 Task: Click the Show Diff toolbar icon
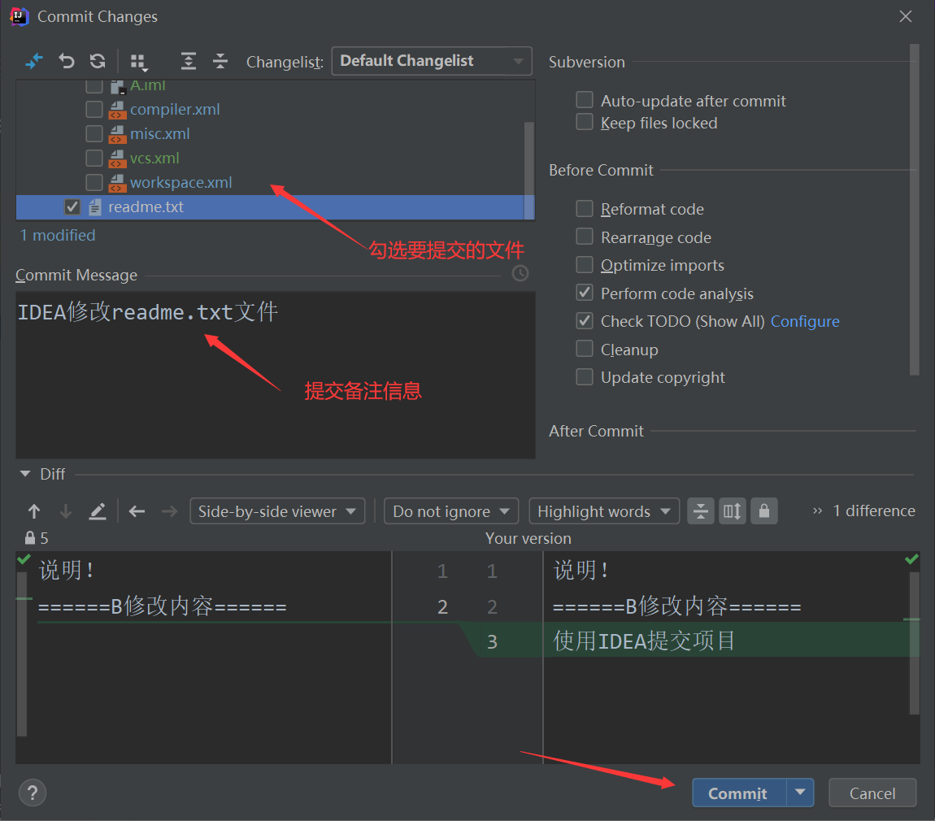point(34,61)
